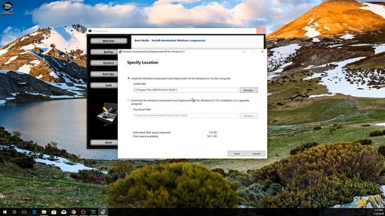Click the Install Path text field
The image size is (385, 216).
click(185, 90)
